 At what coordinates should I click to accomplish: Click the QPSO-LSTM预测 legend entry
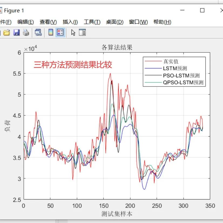click(x=183, y=83)
